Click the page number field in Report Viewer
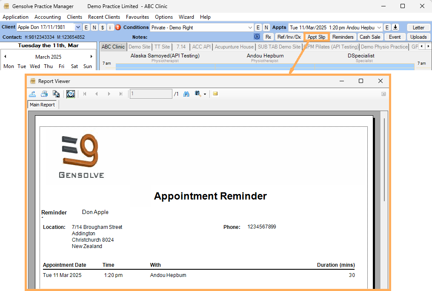 point(151,94)
